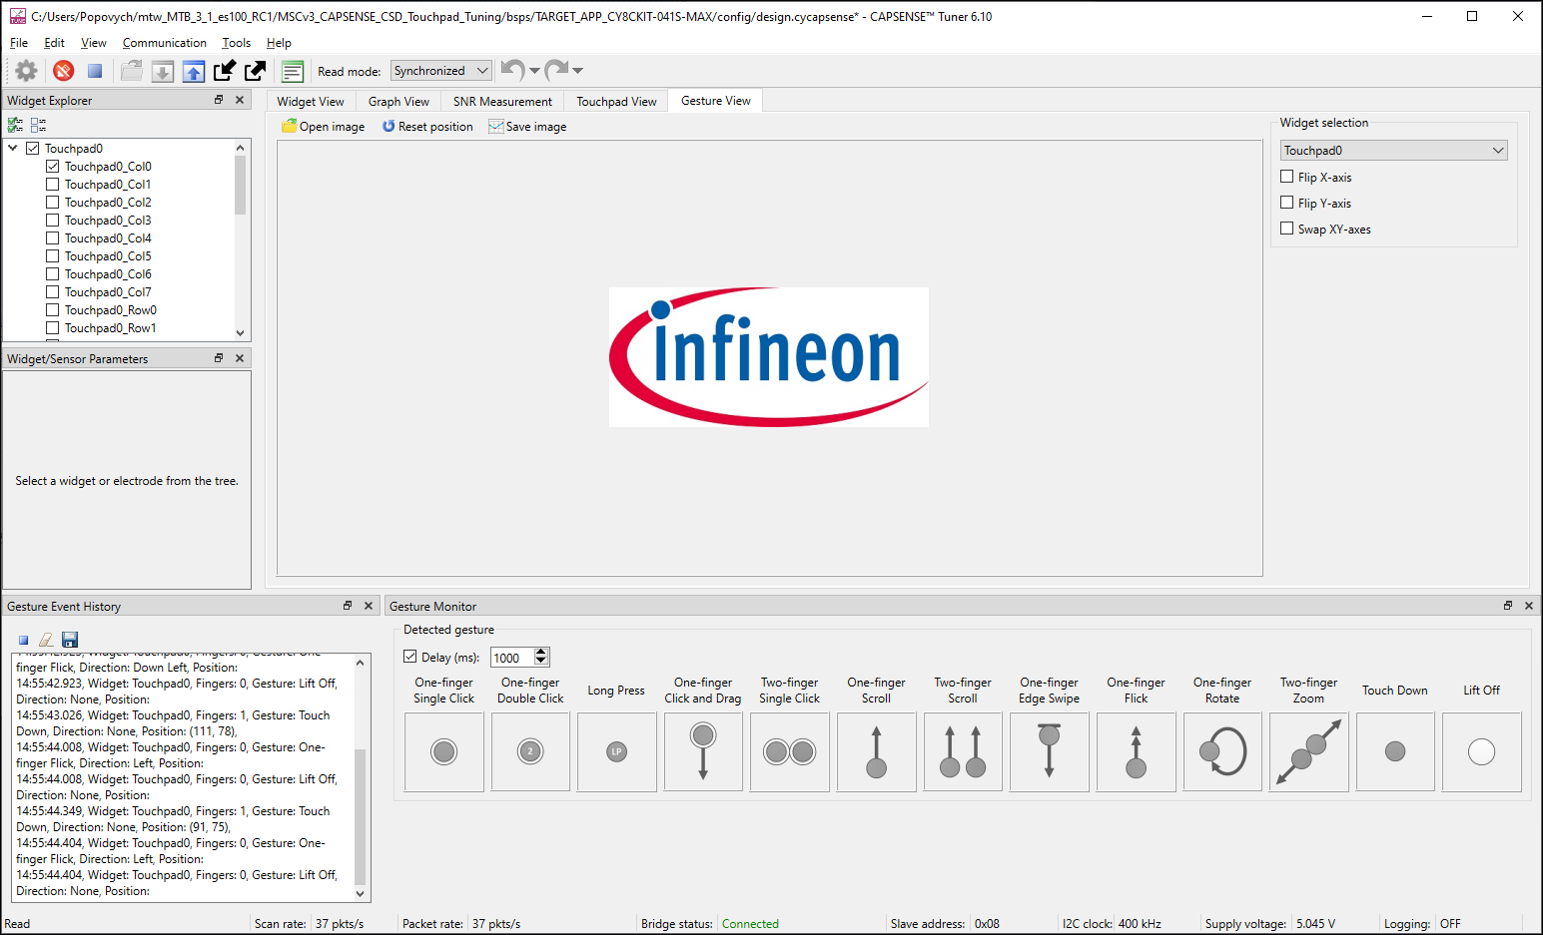Click the stop icon in Gesture Event History
Image resolution: width=1543 pixels, height=935 pixels.
pos(24,640)
